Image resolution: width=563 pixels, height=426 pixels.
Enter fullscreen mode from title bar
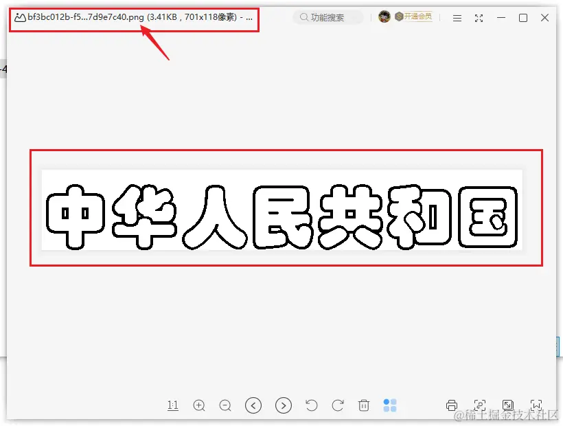tap(479, 18)
